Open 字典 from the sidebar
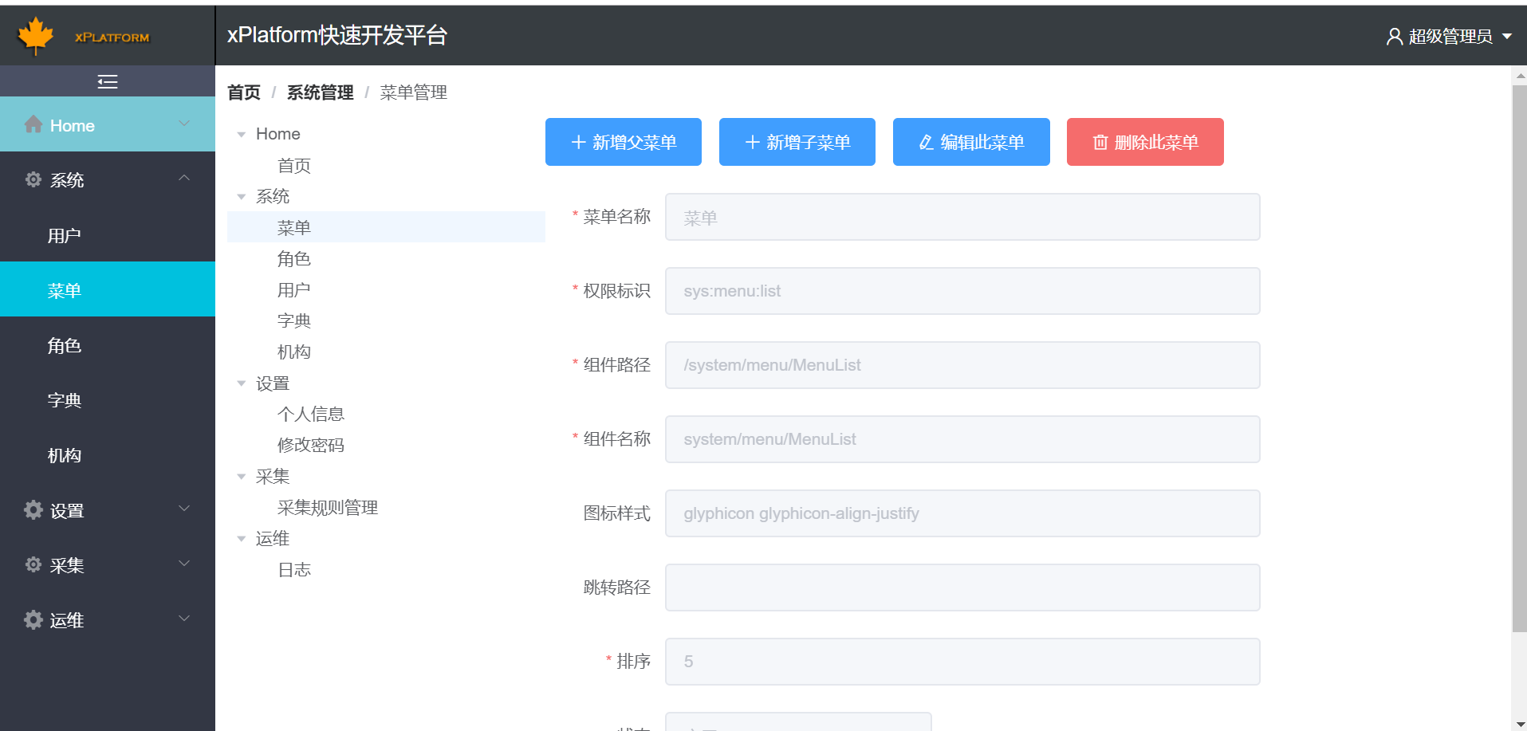1527x731 pixels. pyautogui.click(x=65, y=399)
